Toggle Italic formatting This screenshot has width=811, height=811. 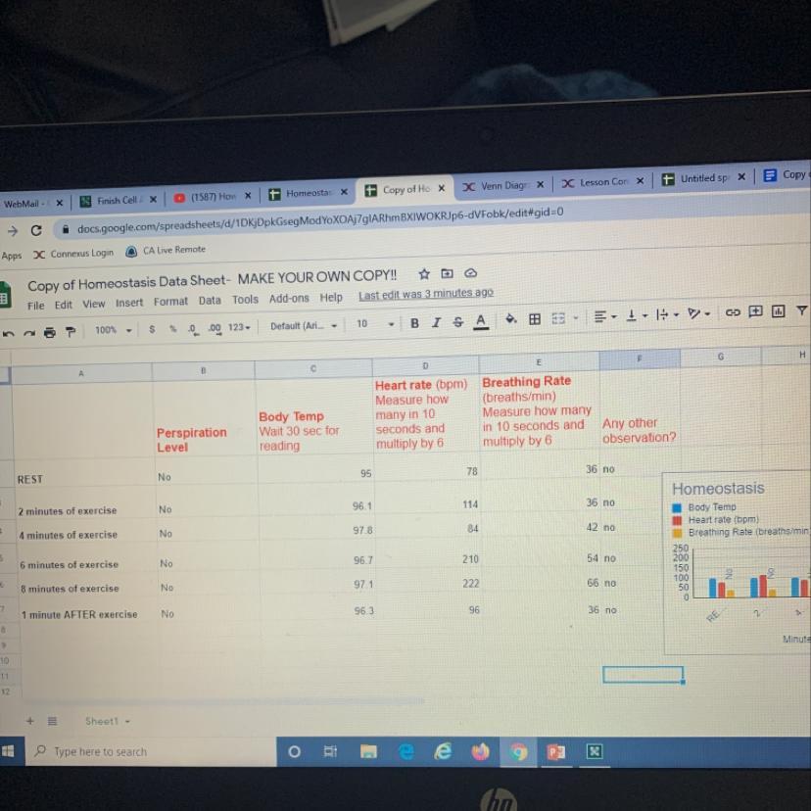click(436, 323)
